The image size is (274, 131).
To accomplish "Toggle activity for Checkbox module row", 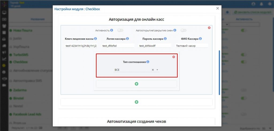I will [x=244, y=62].
